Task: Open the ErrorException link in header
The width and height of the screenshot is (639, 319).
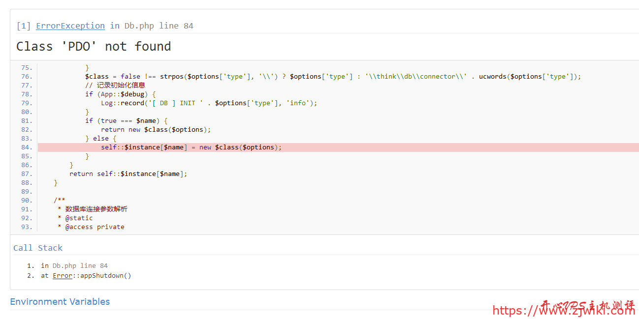Action: click(x=70, y=26)
